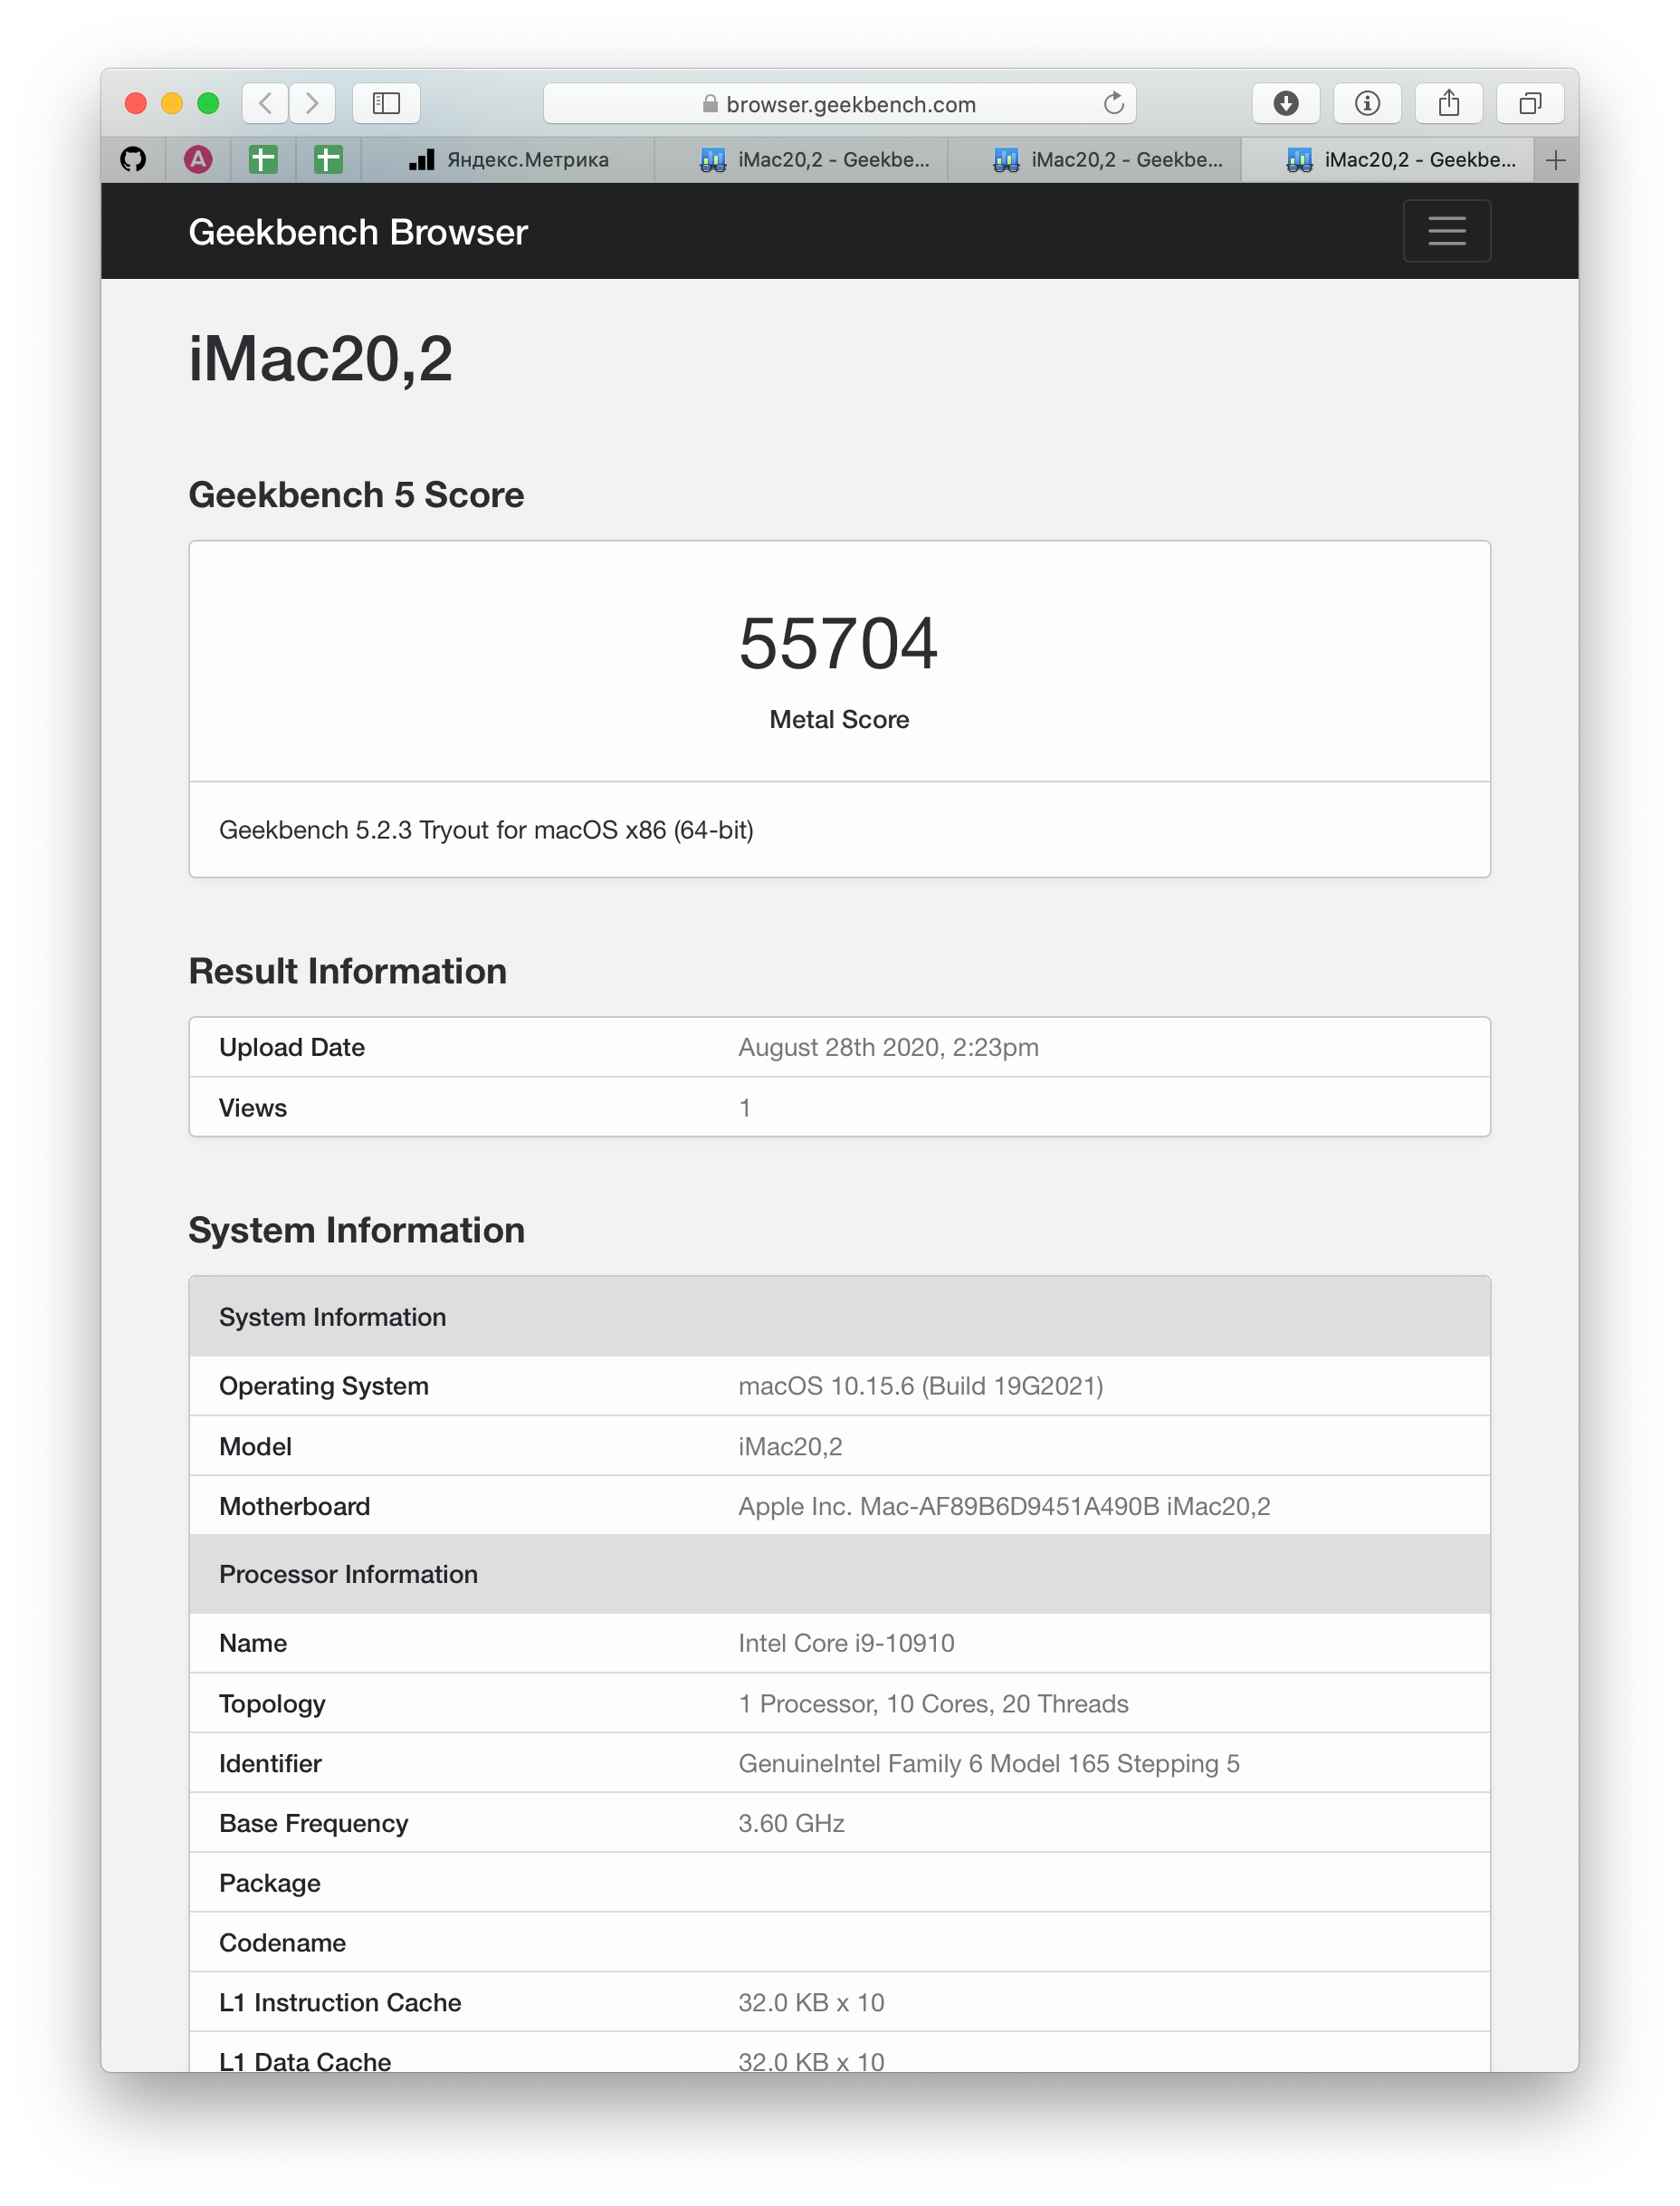Open the first green plus pinned tab
The width and height of the screenshot is (1680, 2206).
pos(263,159)
